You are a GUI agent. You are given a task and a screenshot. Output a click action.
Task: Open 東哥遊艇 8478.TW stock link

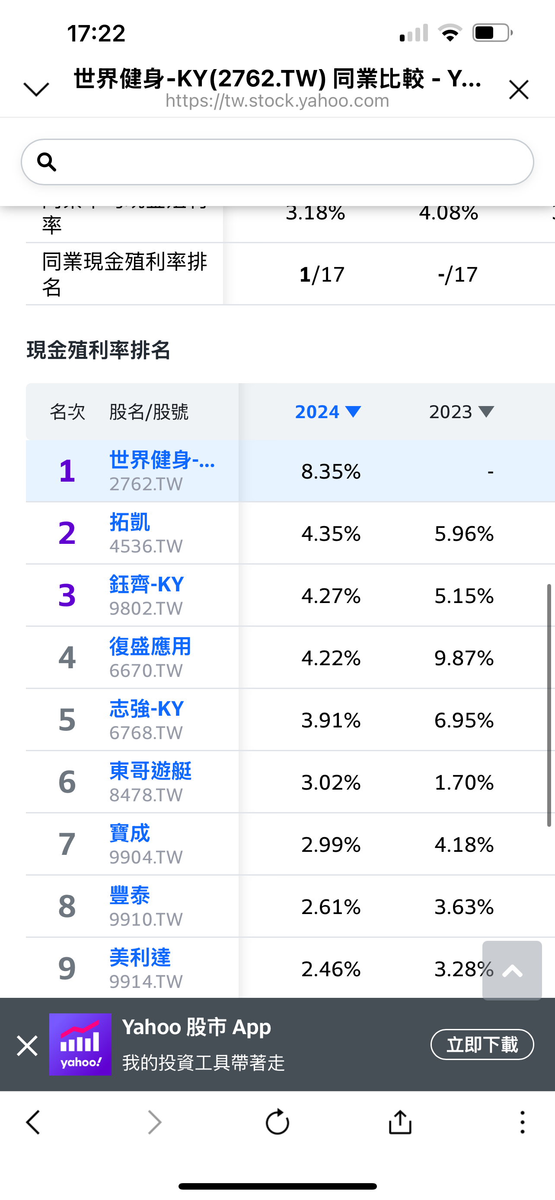[150, 771]
